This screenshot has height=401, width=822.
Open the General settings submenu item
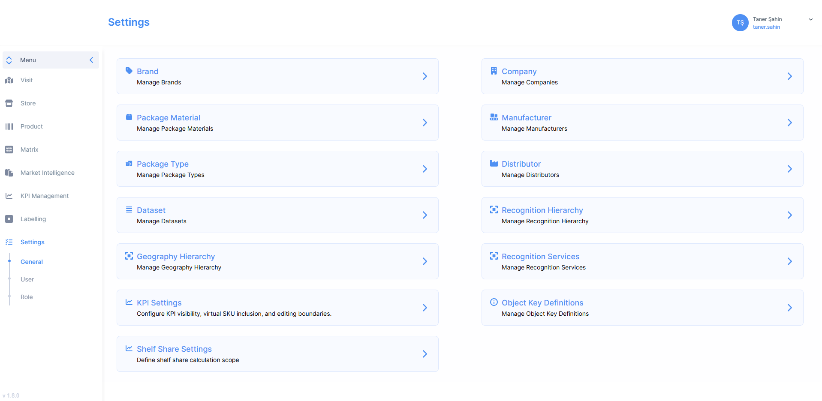pyautogui.click(x=32, y=262)
